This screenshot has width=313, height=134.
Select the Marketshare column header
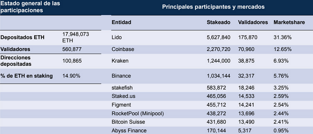[x=289, y=22]
